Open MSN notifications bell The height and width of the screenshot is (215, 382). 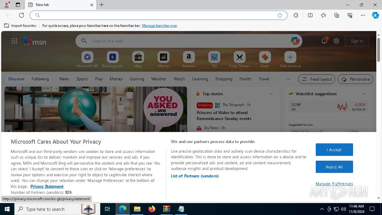point(324,41)
